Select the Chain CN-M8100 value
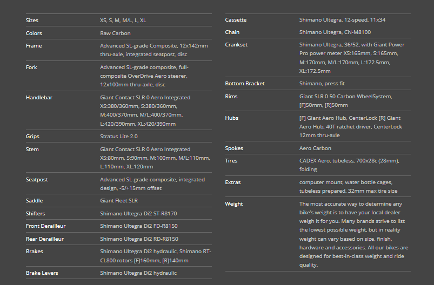The width and height of the screenshot is (434, 285). [x=335, y=32]
